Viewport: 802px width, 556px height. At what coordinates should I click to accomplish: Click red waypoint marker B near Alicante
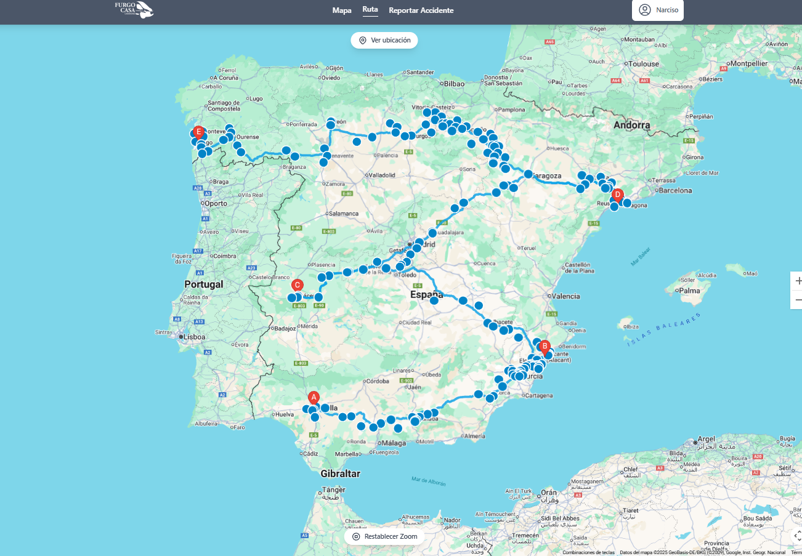tap(544, 347)
